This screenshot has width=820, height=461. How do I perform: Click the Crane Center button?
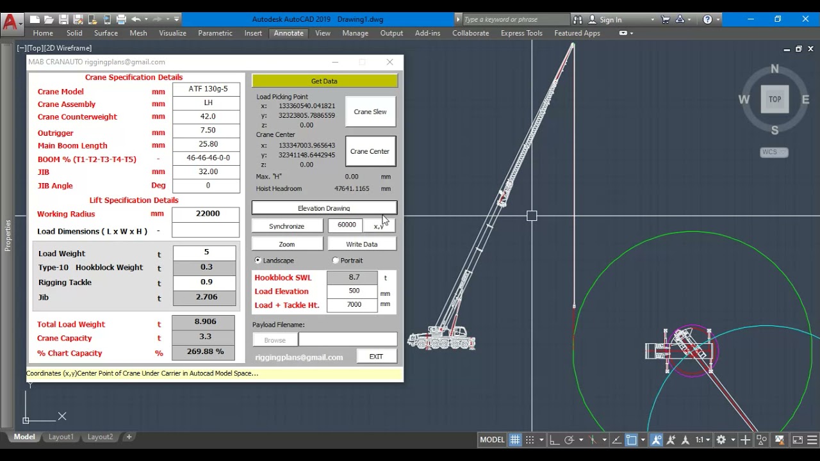tap(370, 152)
